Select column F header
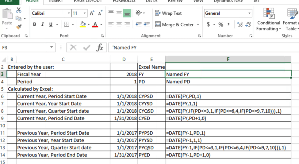 (x=228, y=59)
